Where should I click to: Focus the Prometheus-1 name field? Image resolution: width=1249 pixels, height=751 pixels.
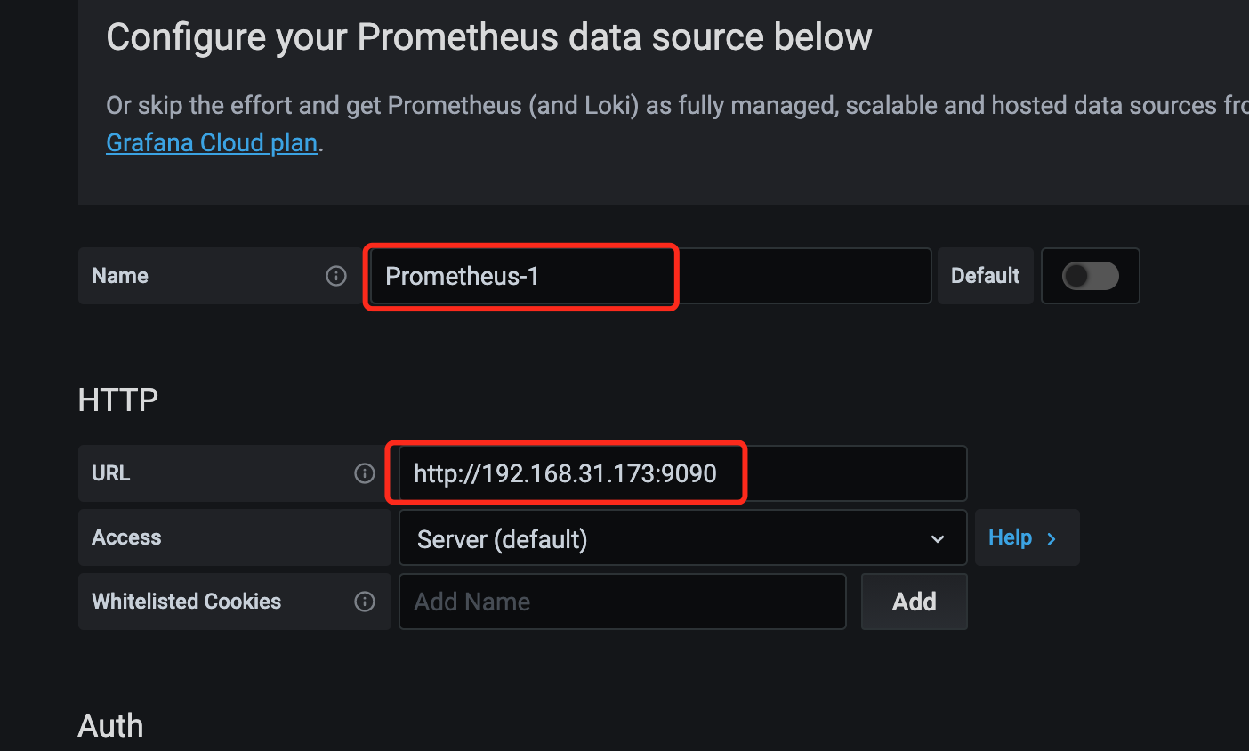pos(649,276)
